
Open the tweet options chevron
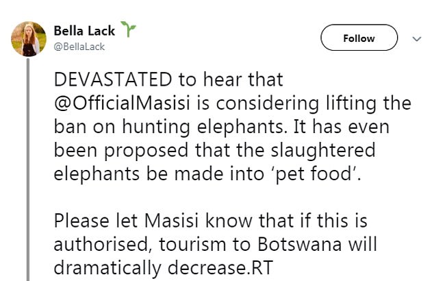417,39
